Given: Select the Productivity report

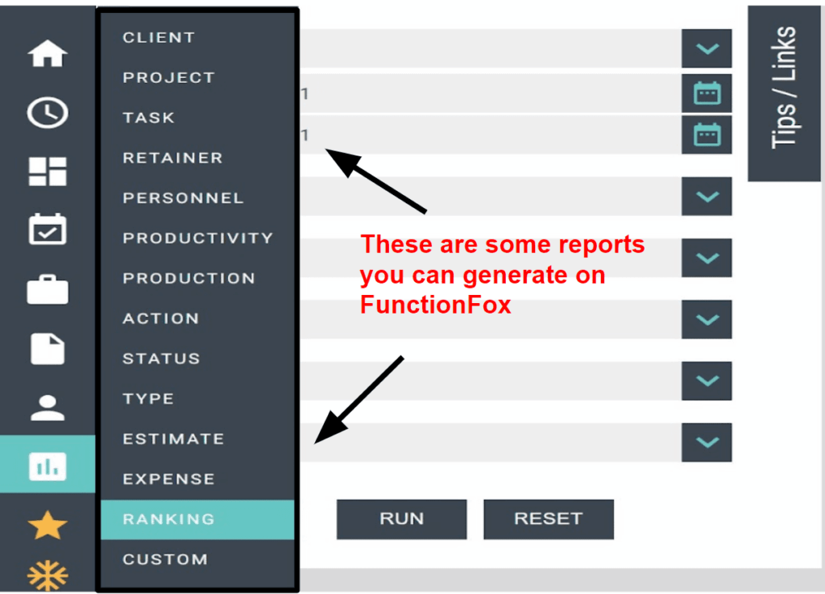Looking at the screenshot, I should coord(198,238).
